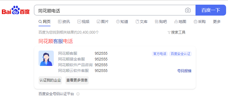Click 952555 next to 同花顺云软件客服
Screen dimensions: 228x99
click(x=101, y=71)
